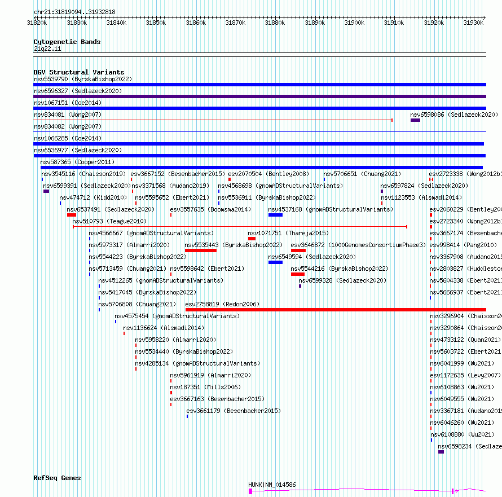Click nsv587365 (Cooper2011) label
The height and width of the screenshot is (497, 502).
77,162
